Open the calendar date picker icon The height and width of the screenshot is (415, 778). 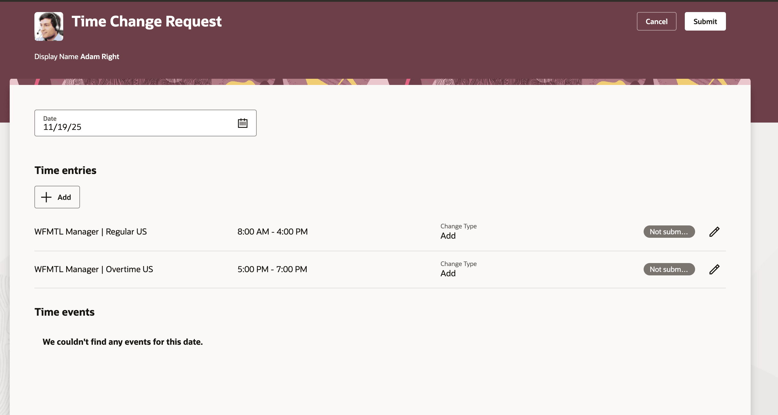(243, 123)
